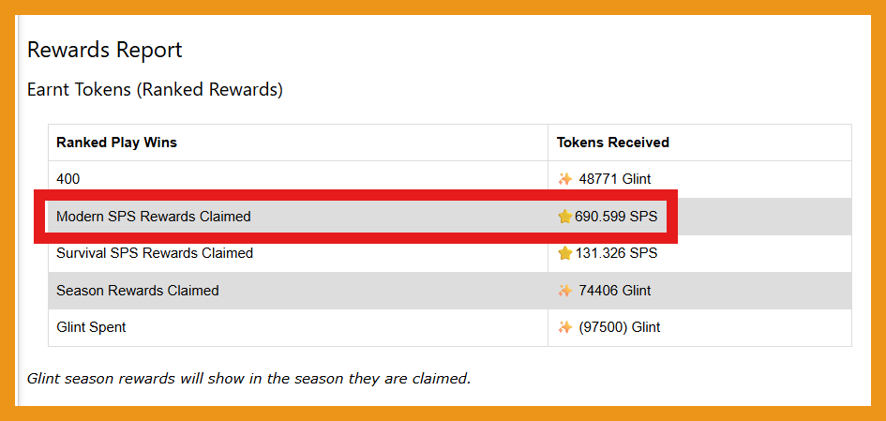
Task: Select the 48771 Glint value
Action: [615, 179]
